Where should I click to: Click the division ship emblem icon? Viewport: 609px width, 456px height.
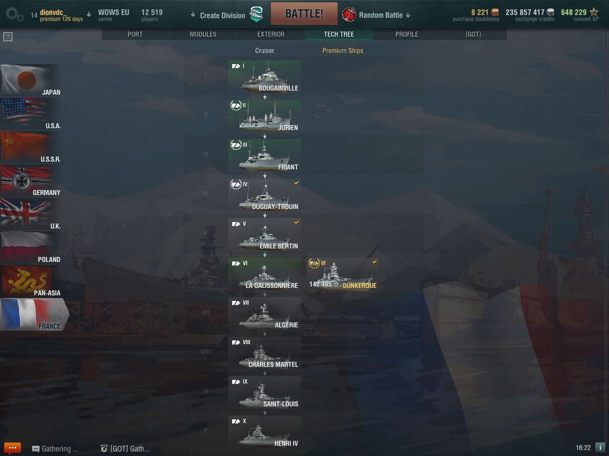pos(256,14)
